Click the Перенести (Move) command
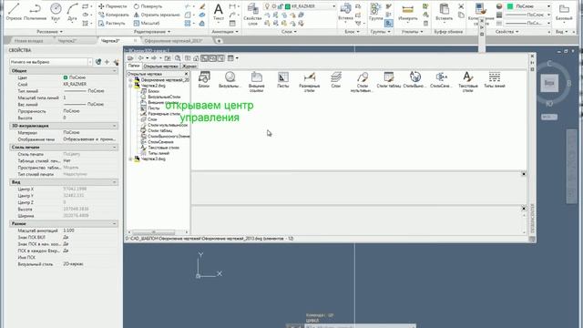This screenshot has height=328, width=583. pyautogui.click(x=113, y=6)
